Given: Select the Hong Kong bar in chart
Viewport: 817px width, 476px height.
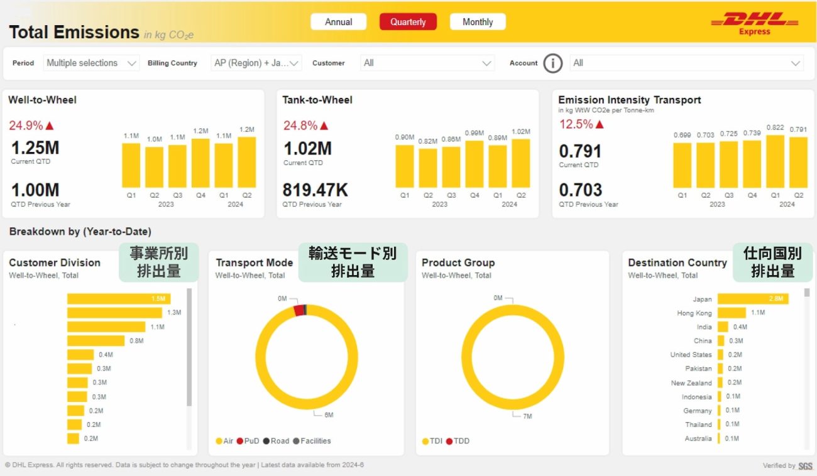Looking at the screenshot, I should [732, 313].
